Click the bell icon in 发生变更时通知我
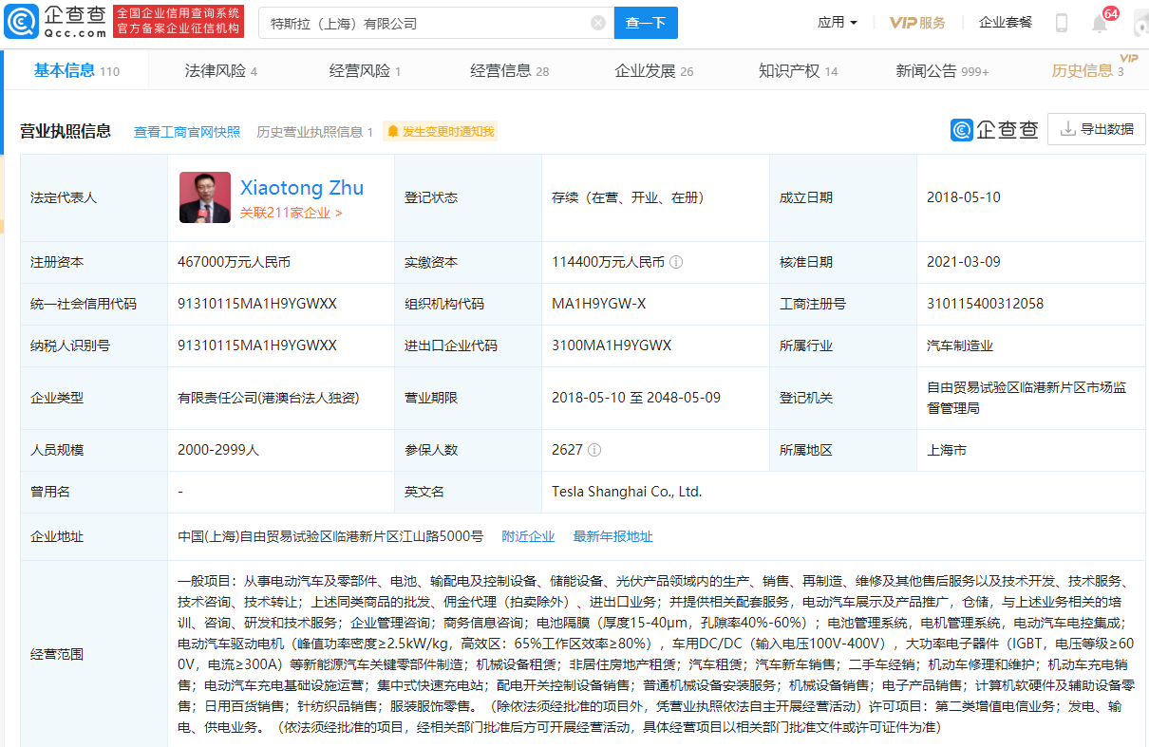Screen dimensions: 1149x747 pyautogui.click(x=393, y=132)
